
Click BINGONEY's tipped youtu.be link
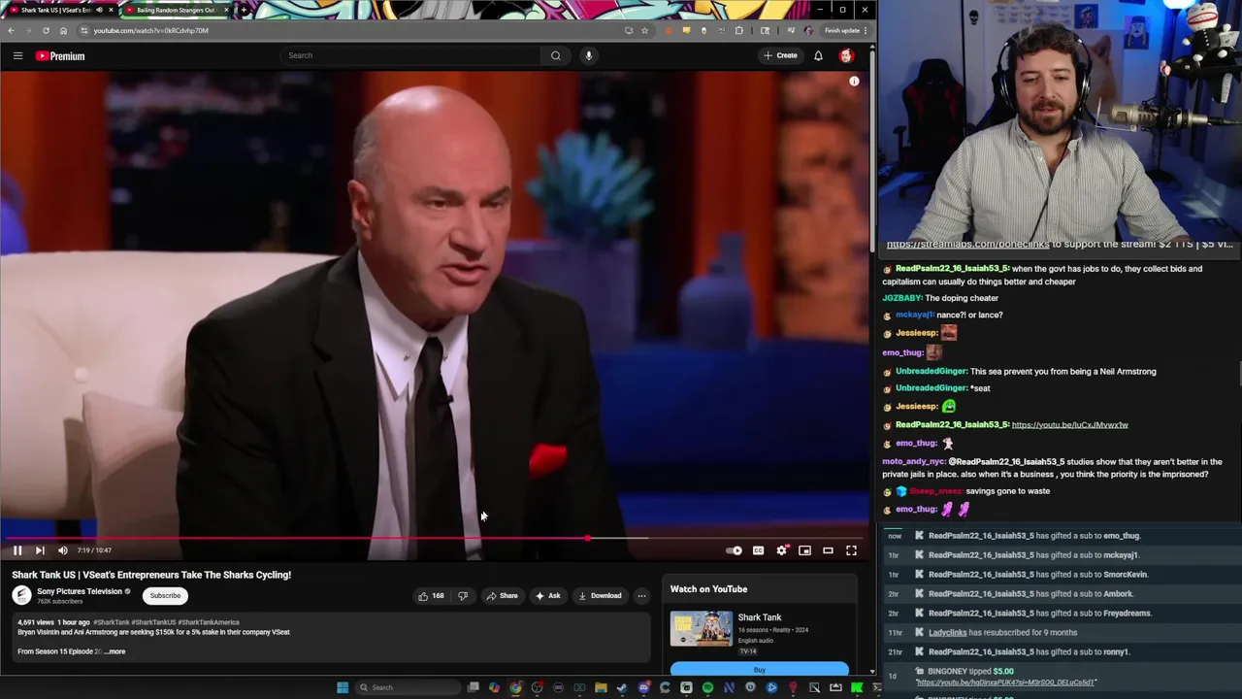1005,682
